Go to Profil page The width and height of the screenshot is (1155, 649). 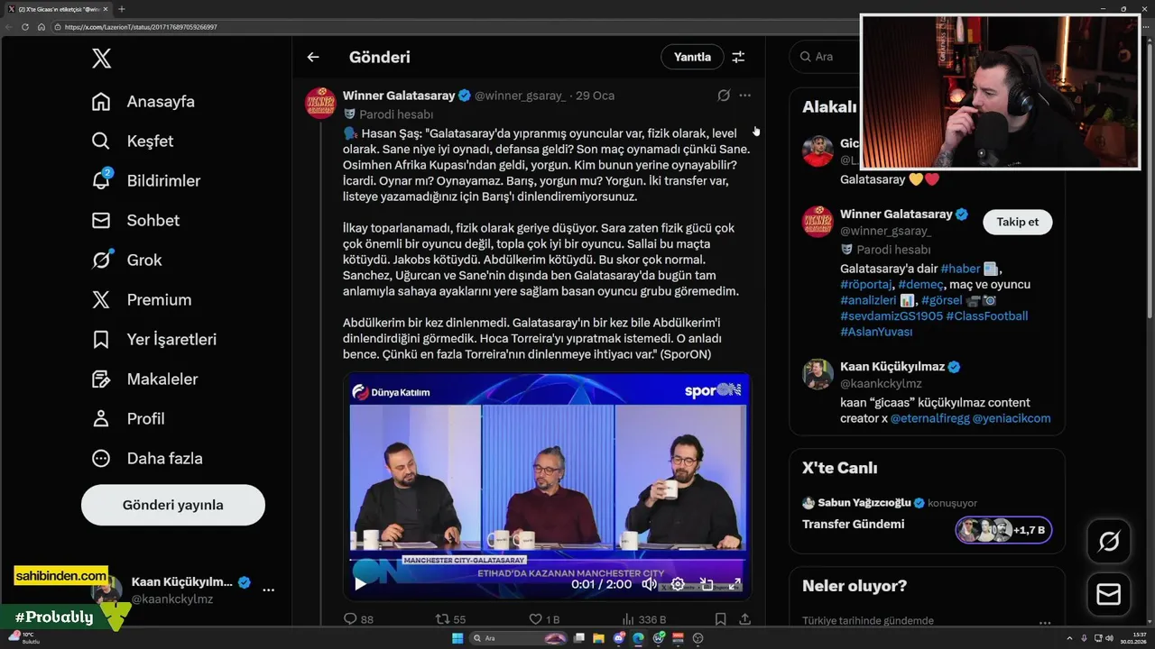128,419
